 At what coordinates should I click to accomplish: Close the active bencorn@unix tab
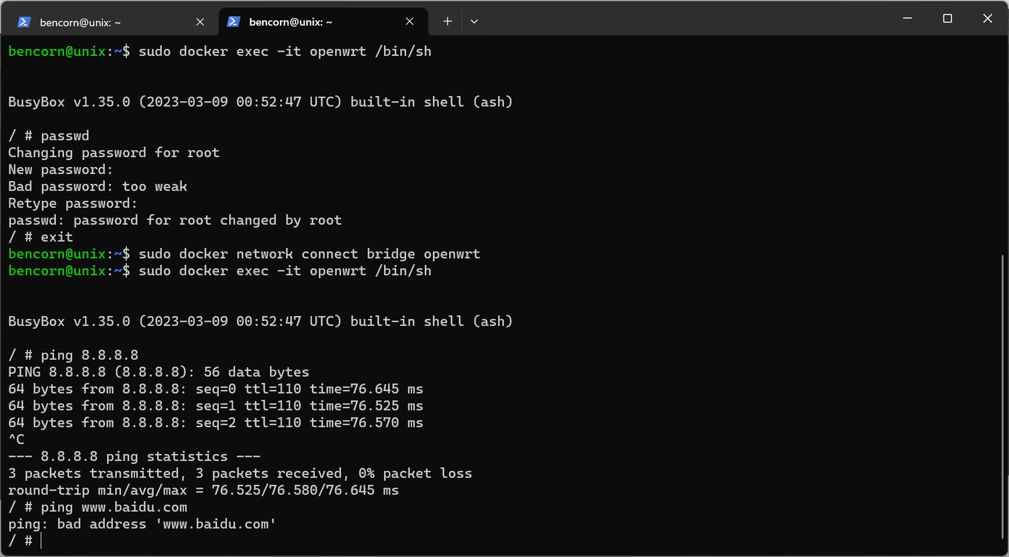409,22
